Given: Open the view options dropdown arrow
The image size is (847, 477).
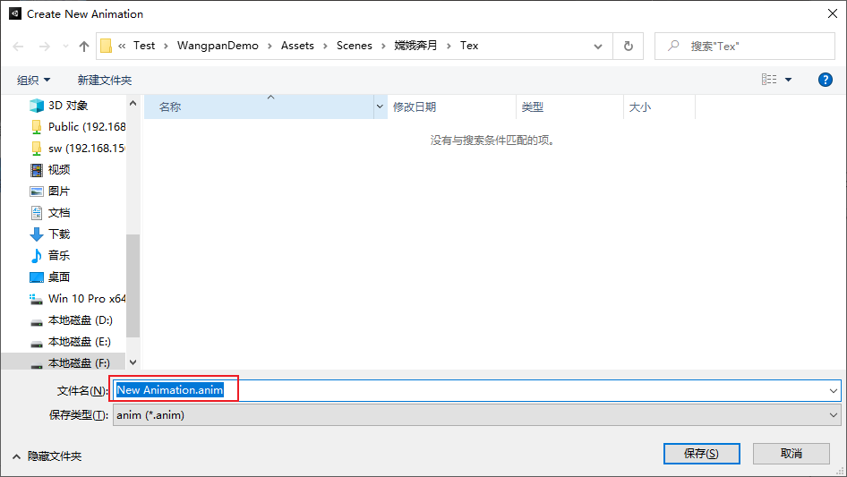Looking at the screenshot, I should [788, 80].
